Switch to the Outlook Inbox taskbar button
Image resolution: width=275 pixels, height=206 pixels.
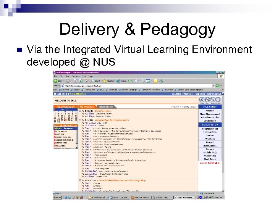(x=120, y=198)
